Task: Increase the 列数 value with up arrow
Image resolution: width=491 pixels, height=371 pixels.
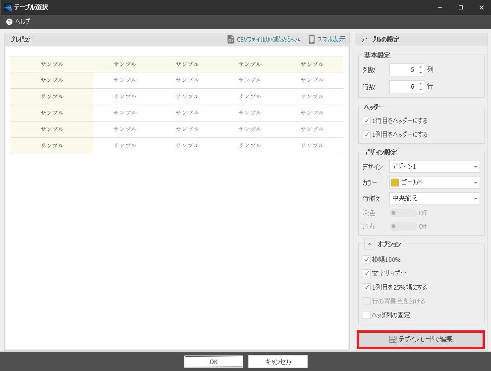Action: [x=421, y=67]
